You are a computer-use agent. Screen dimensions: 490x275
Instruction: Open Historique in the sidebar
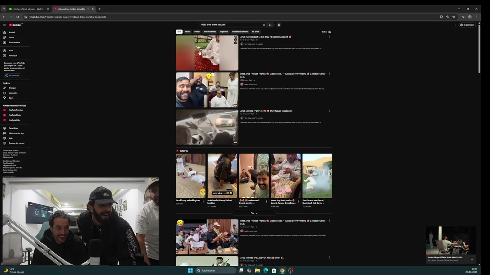click(x=13, y=55)
